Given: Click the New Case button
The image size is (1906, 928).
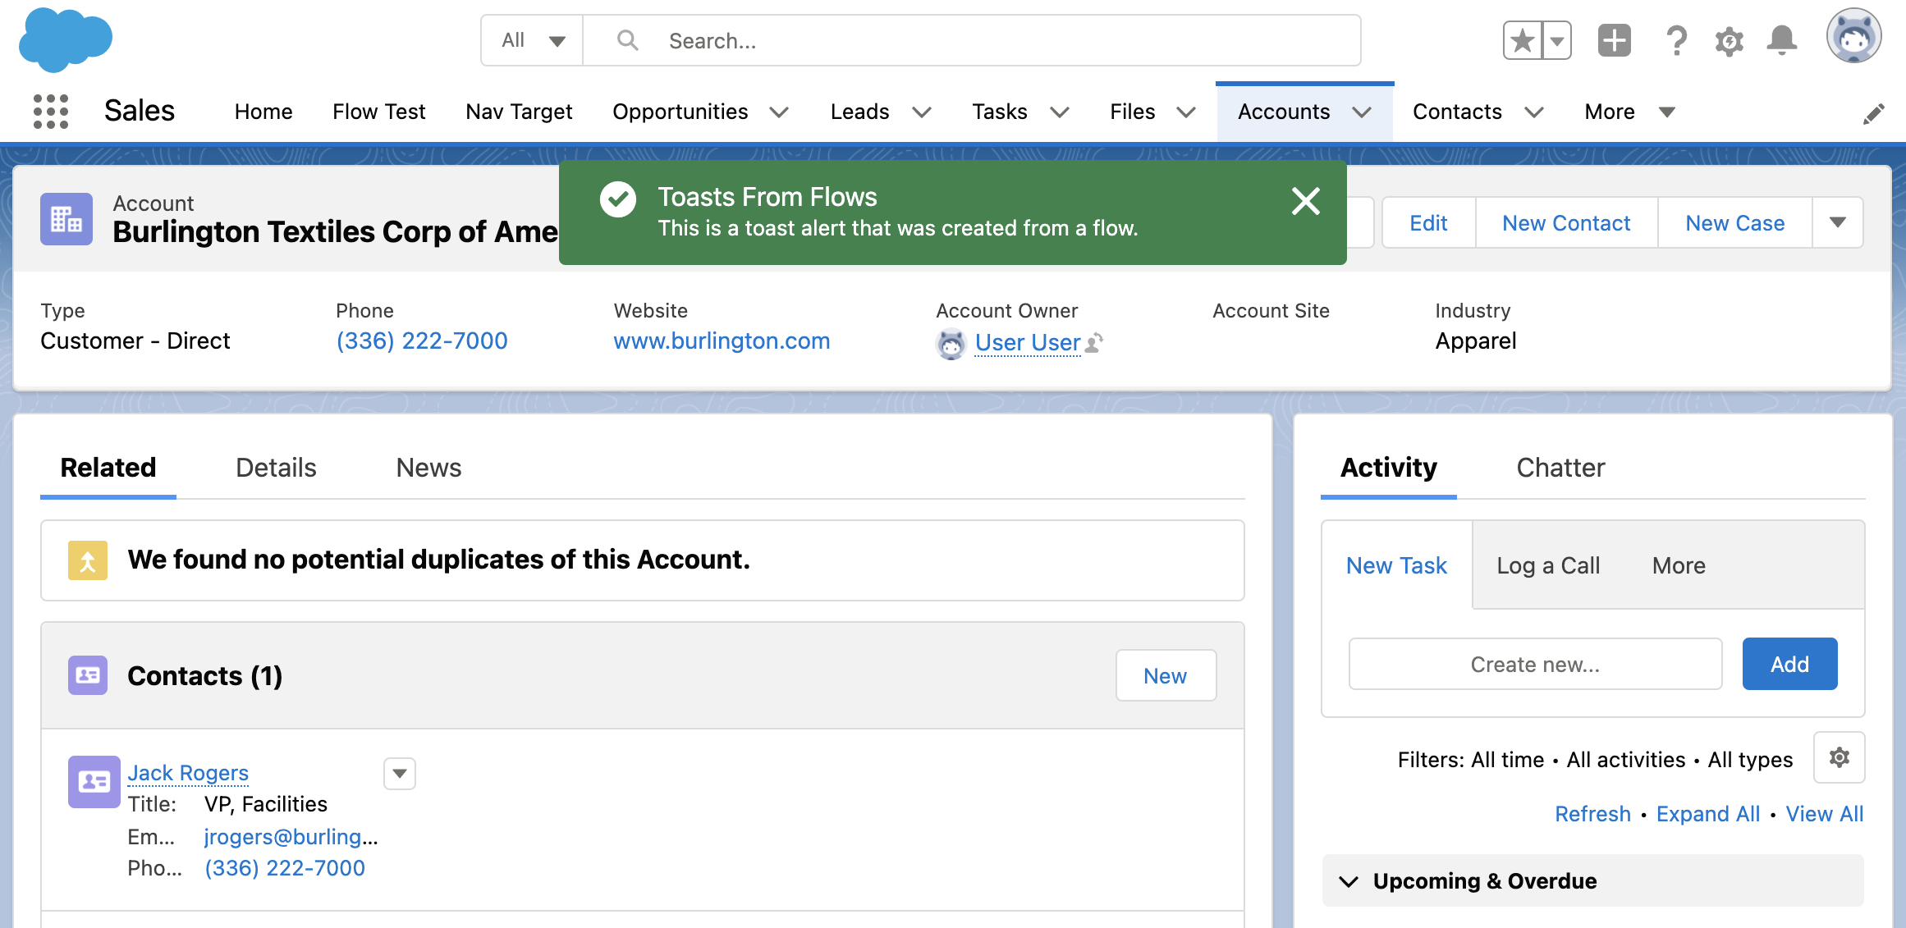Looking at the screenshot, I should [1734, 222].
